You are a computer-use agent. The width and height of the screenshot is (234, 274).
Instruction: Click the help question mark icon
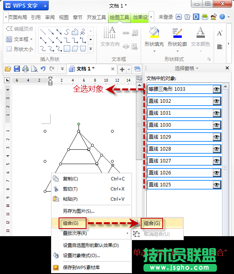pyautogui.click(x=222, y=17)
